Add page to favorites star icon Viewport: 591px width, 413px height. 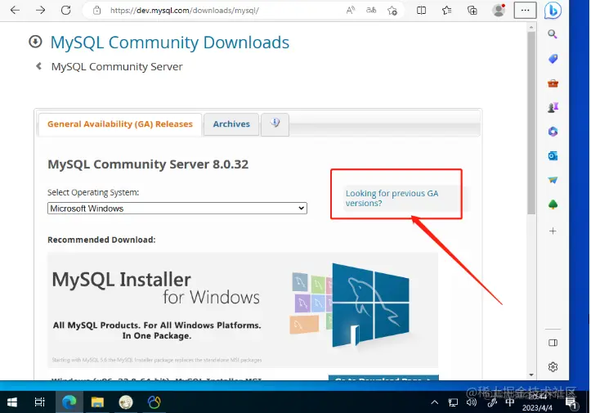pyautogui.click(x=392, y=10)
